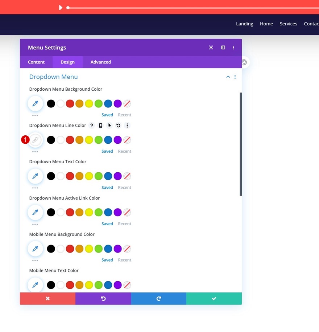Pick black swatch for Mobile Menu Background Color

(x=51, y=249)
